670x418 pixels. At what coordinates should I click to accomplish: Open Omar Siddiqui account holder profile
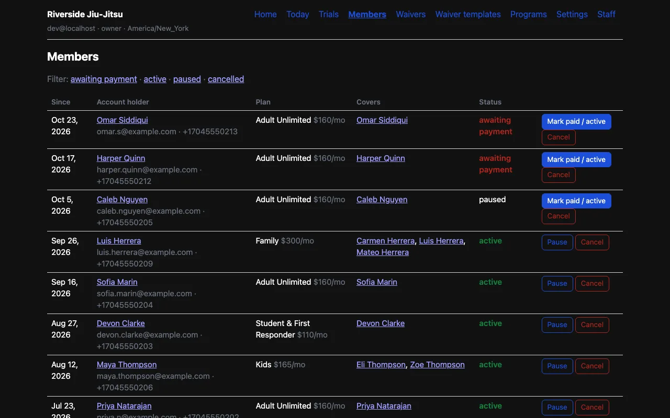click(122, 120)
